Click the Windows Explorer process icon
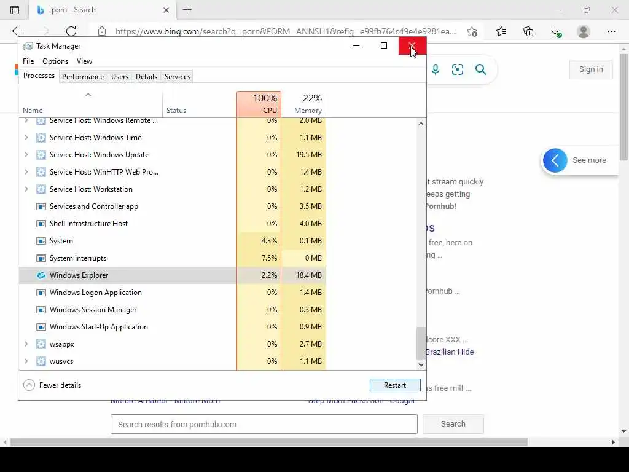This screenshot has width=629, height=472. [x=41, y=275]
